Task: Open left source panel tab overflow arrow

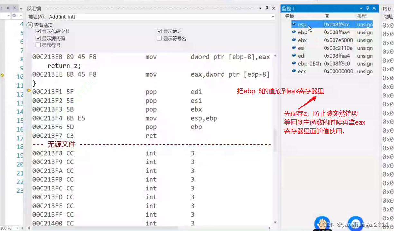Action: 21,9
